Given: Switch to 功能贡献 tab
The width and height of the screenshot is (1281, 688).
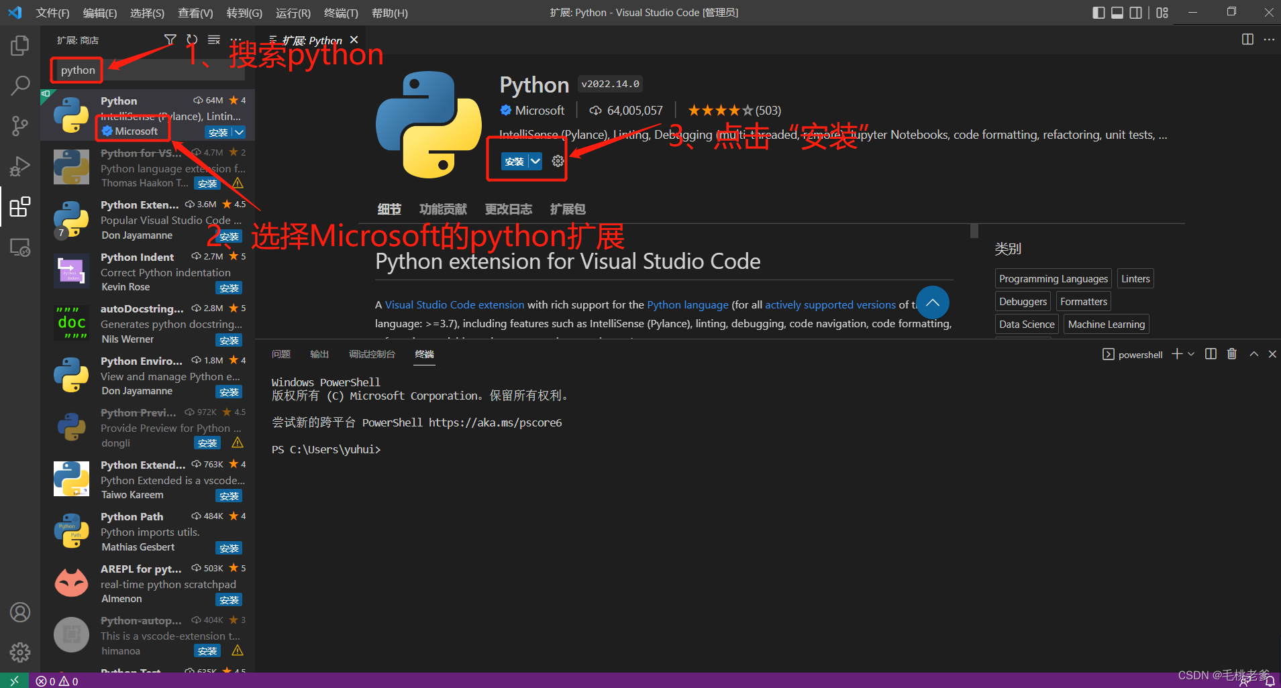Looking at the screenshot, I should click(443, 209).
